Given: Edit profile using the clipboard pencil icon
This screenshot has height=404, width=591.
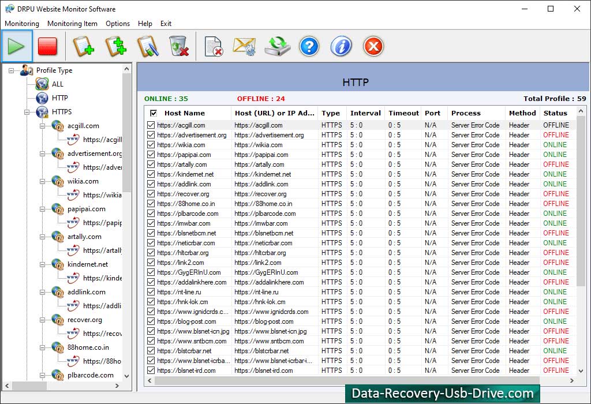Looking at the screenshot, I should point(148,46).
